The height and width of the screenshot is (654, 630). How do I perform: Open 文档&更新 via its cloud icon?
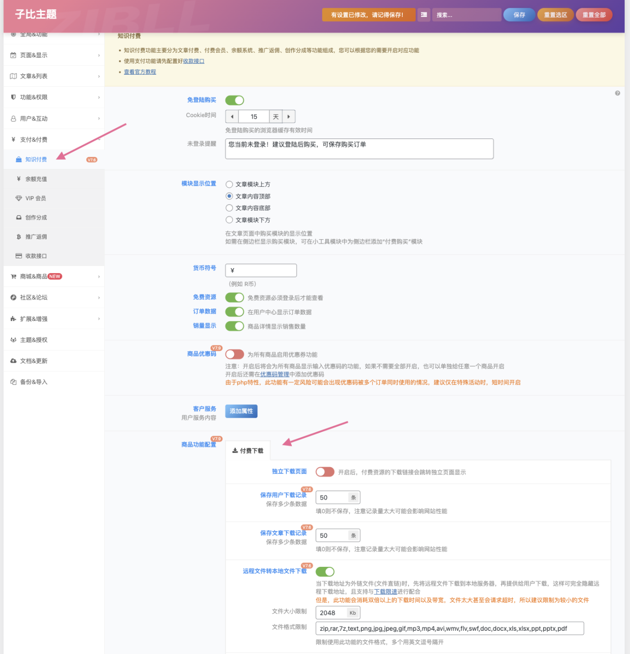click(x=13, y=361)
